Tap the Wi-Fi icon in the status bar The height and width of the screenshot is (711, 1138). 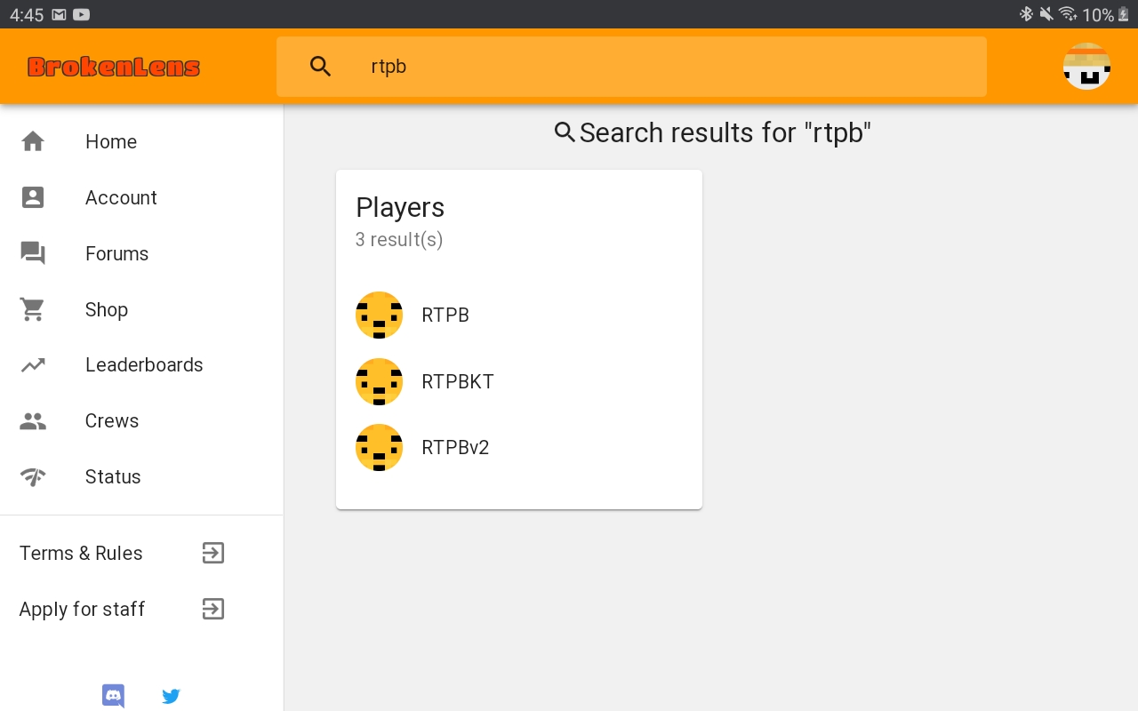[x=1068, y=14]
